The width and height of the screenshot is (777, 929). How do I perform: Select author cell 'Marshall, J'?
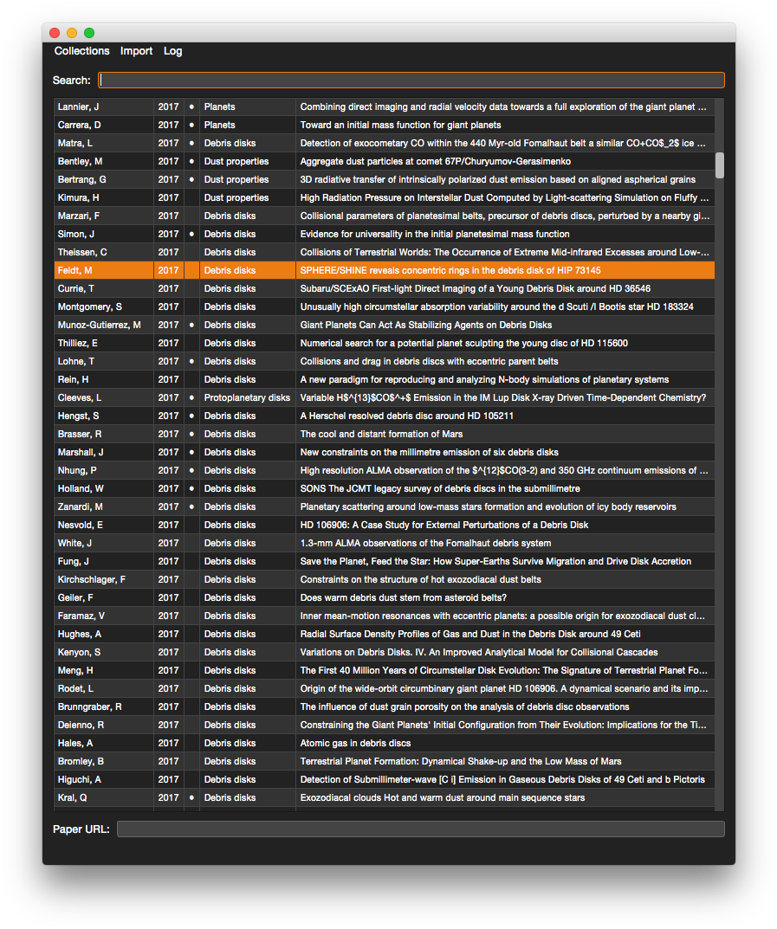click(104, 452)
